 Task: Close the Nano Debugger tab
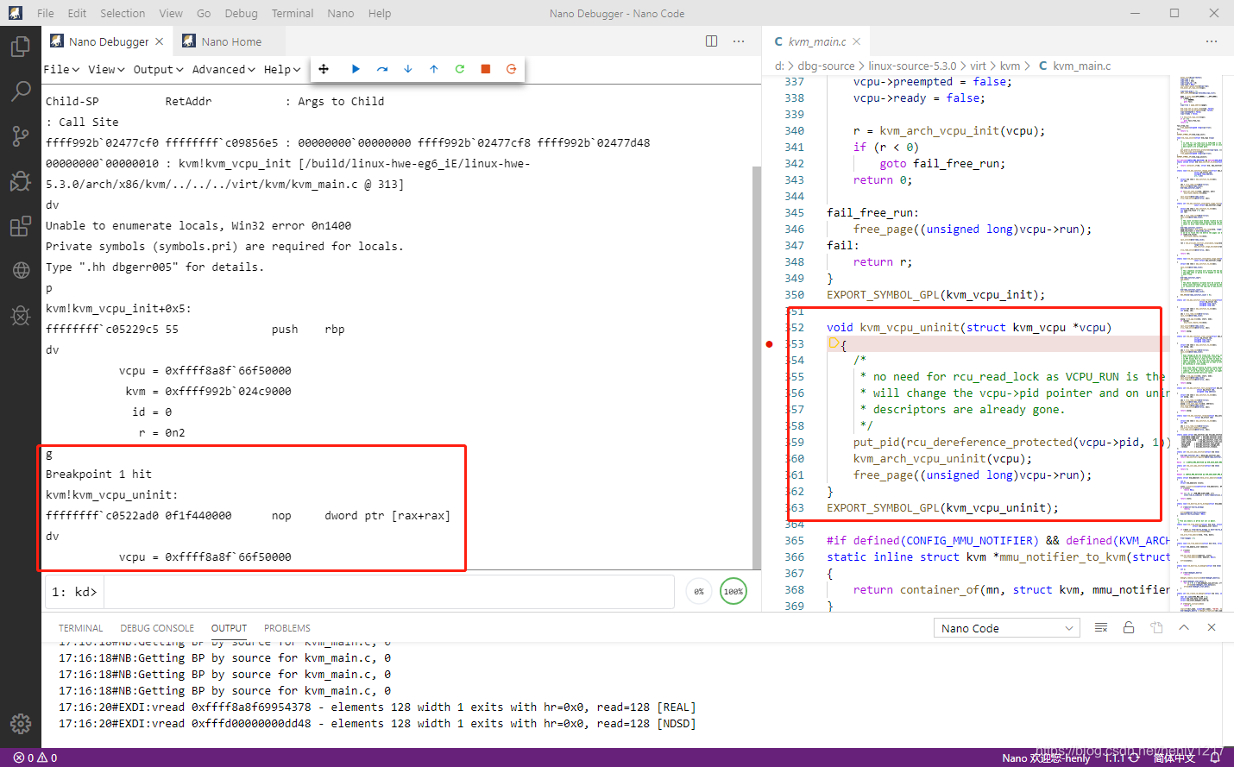click(x=160, y=41)
